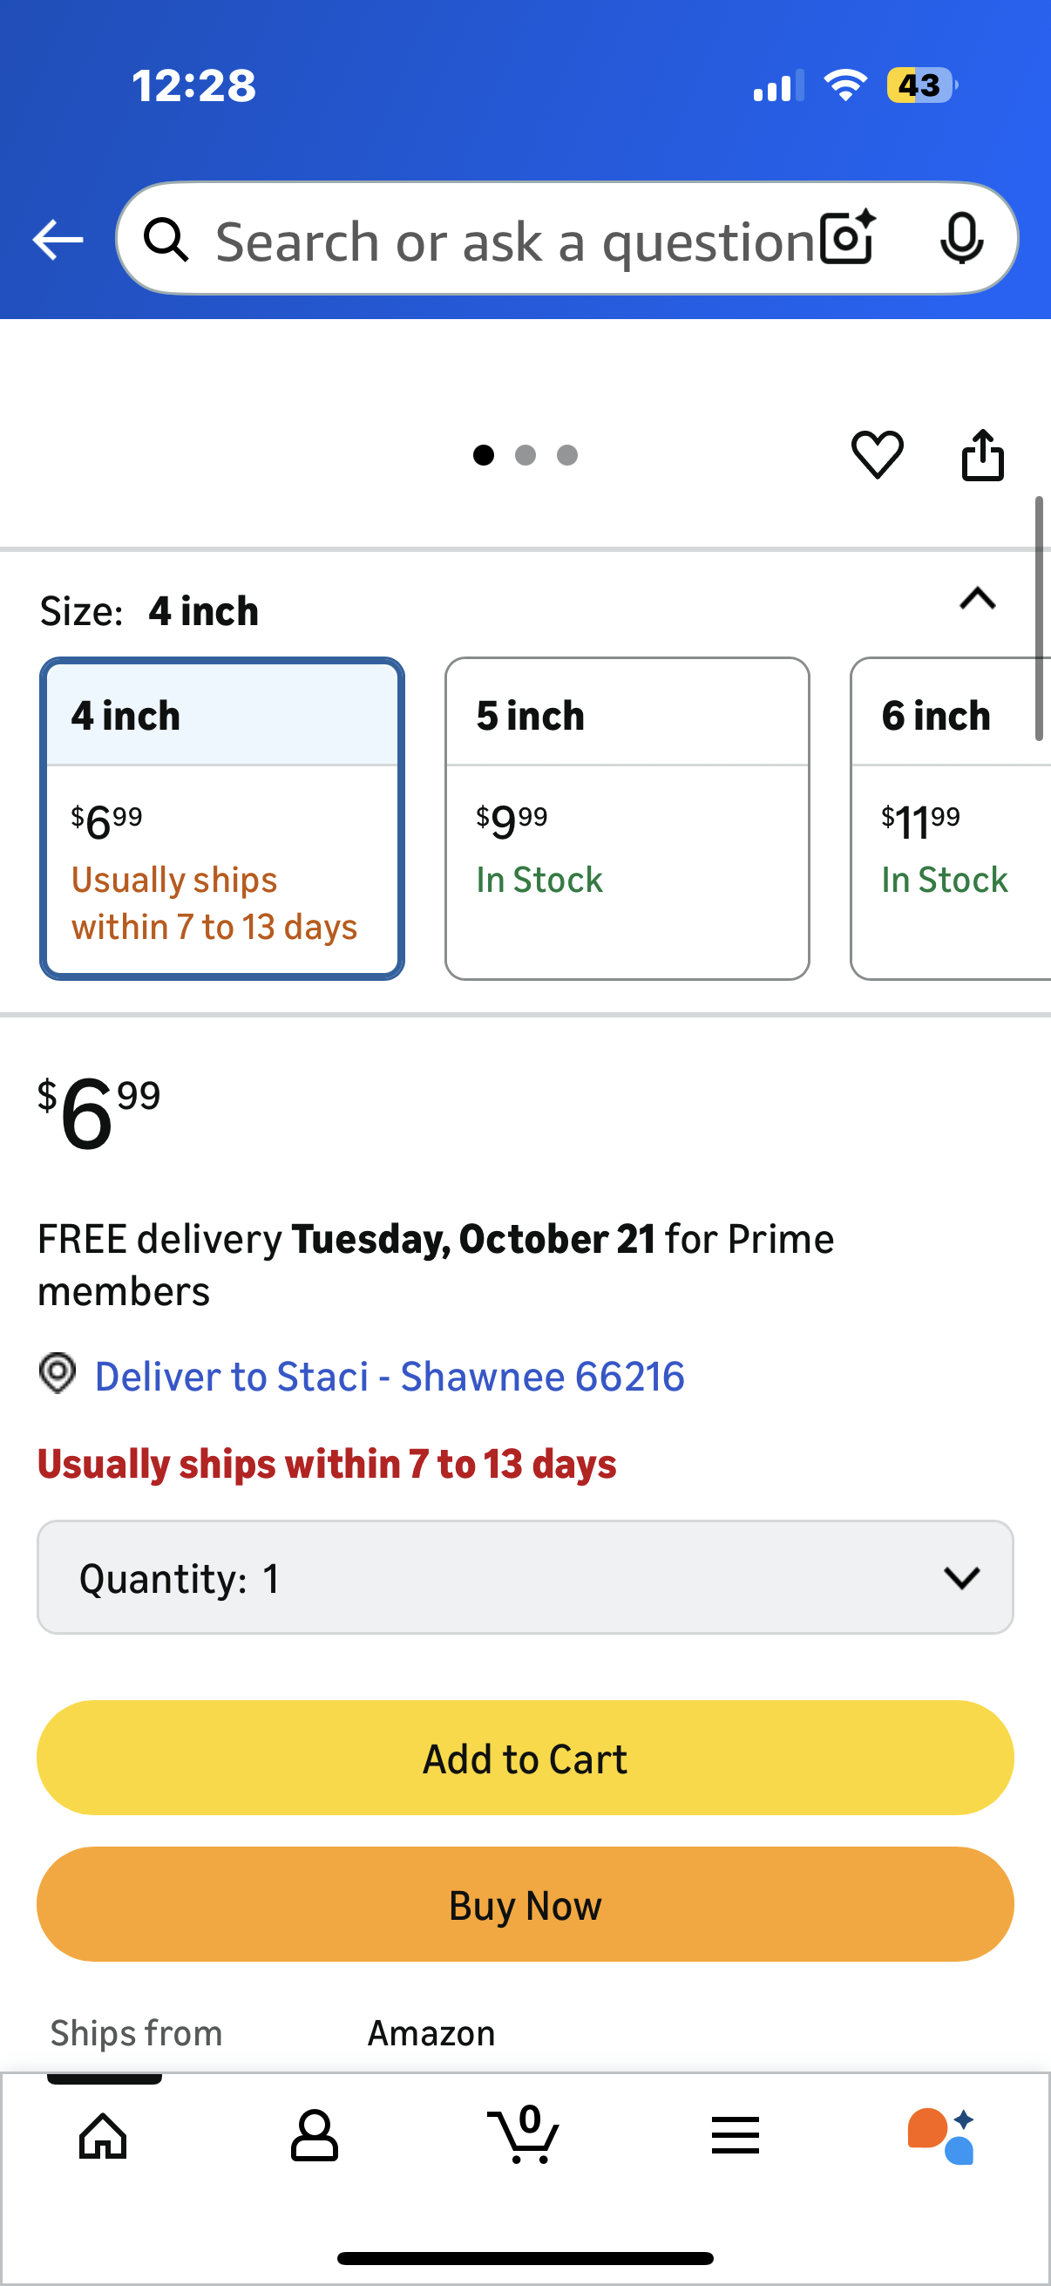The height and width of the screenshot is (2286, 1051).
Task: Open the Quantity dropdown
Action: (525, 1577)
